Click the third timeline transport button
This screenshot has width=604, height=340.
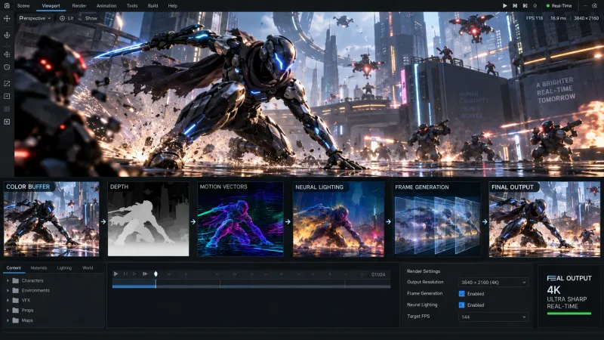coord(134,274)
